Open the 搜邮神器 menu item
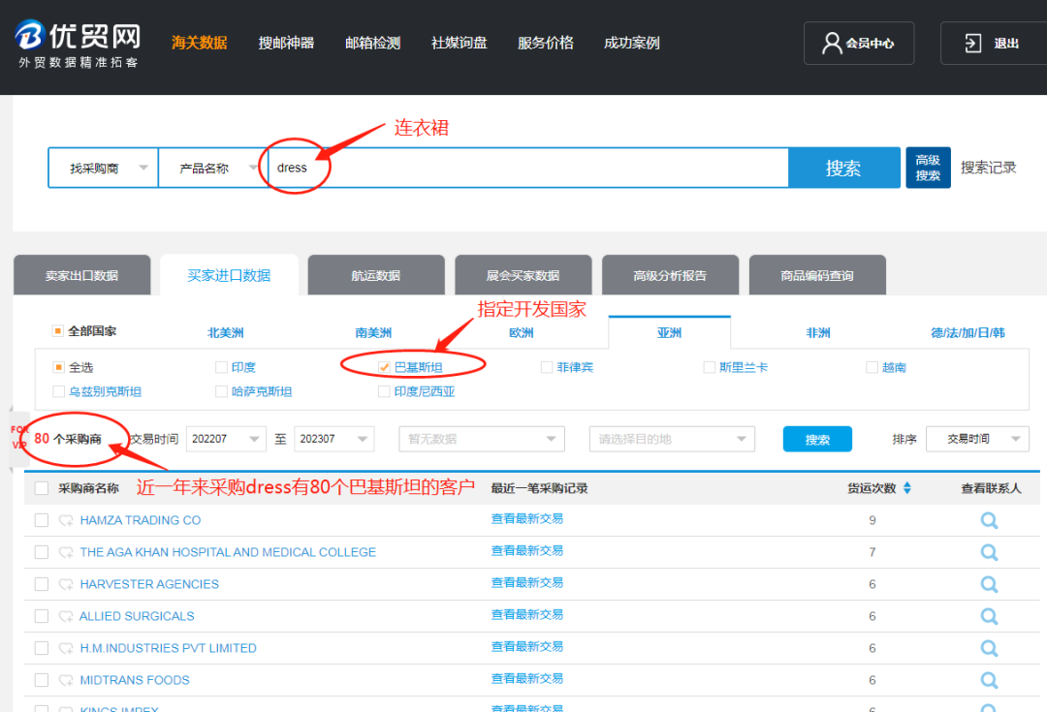1047x712 pixels. point(286,43)
